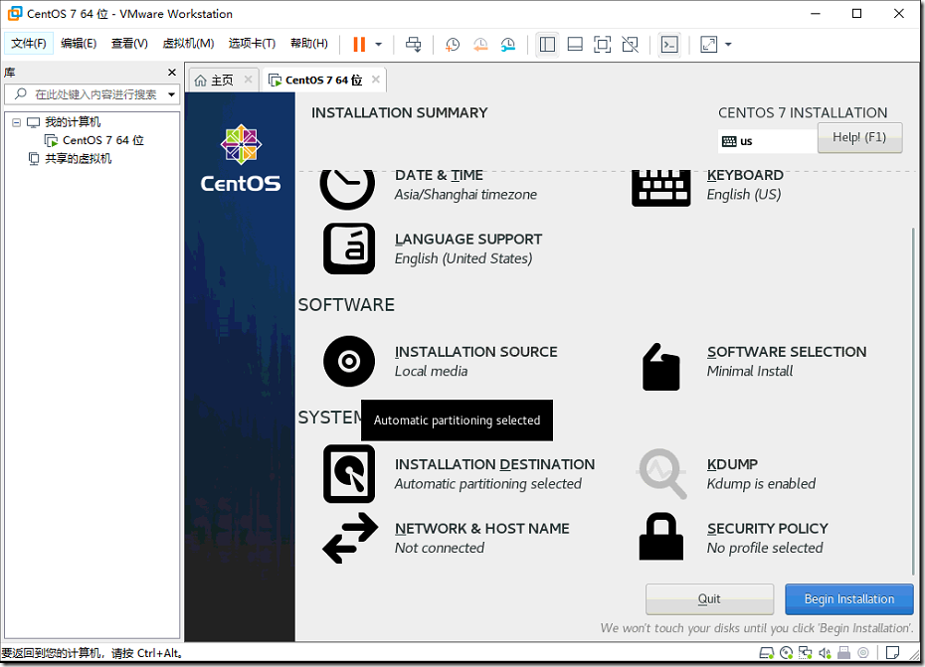
Task: Open stretch display dropdown arrow
Action: (728, 44)
